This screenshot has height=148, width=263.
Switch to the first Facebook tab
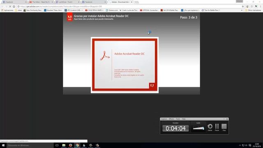click(14, 2)
